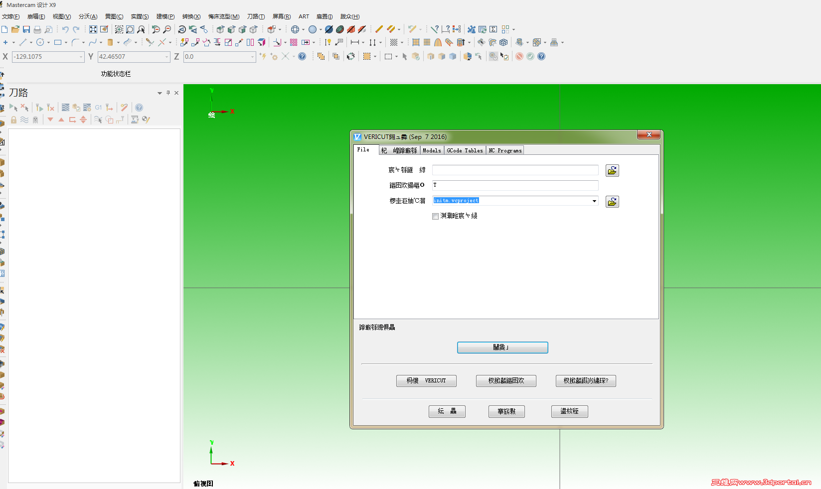Expand the X coordinate dropdown
The width and height of the screenshot is (821, 489).
click(81, 57)
